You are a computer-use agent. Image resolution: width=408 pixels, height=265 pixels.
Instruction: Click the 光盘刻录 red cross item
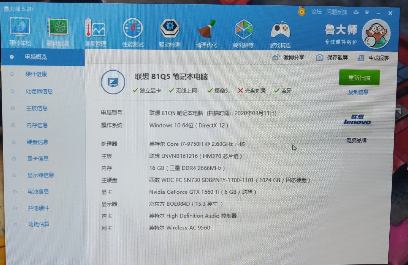pyautogui.click(x=252, y=91)
